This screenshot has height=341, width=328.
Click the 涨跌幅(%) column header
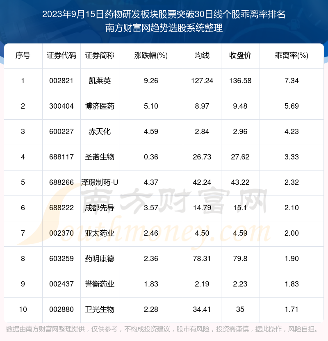click(x=151, y=56)
